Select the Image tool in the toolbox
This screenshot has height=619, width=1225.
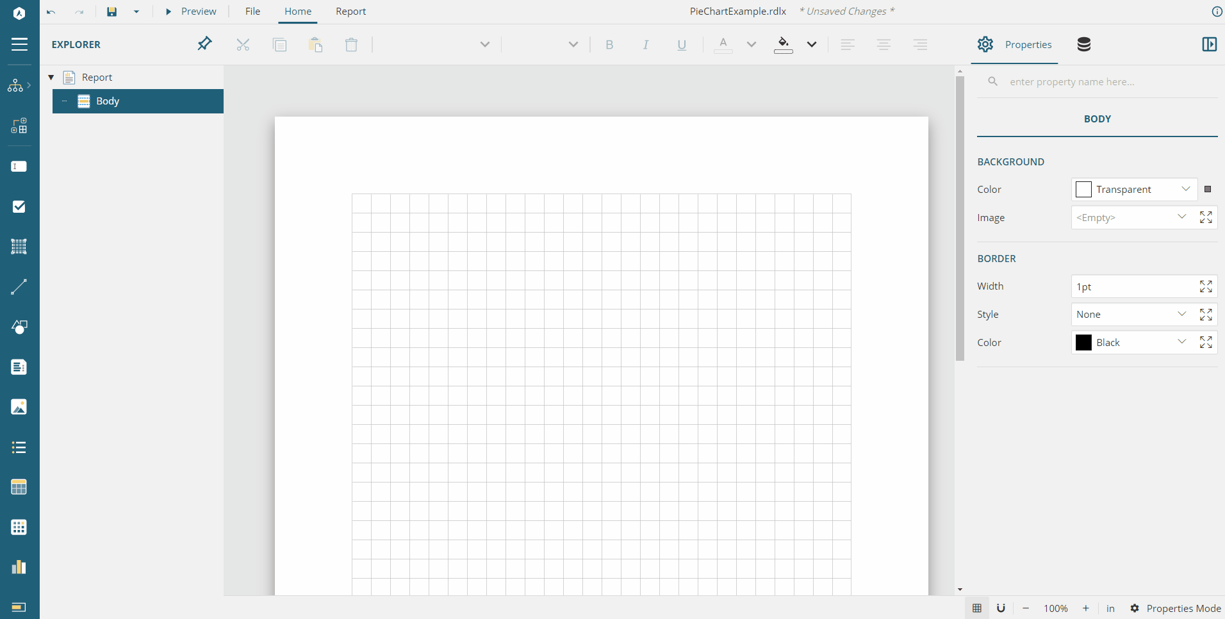pyautogui.click(x=19, y=407)
